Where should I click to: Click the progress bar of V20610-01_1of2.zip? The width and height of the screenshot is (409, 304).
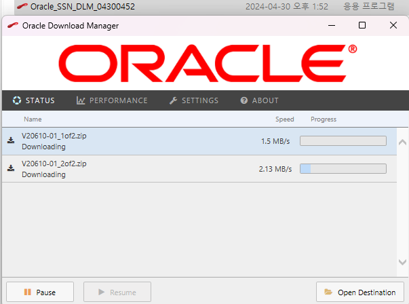tap(343, 141)
